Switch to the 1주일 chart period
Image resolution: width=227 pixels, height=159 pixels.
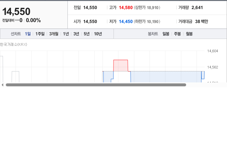(40, 34)
